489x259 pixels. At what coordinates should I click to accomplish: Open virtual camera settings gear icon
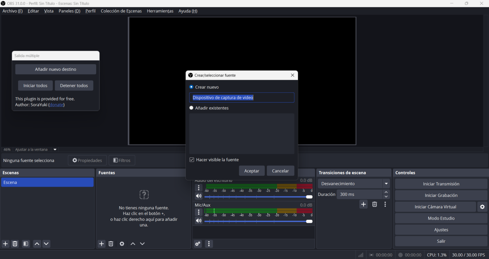point(482,207)
